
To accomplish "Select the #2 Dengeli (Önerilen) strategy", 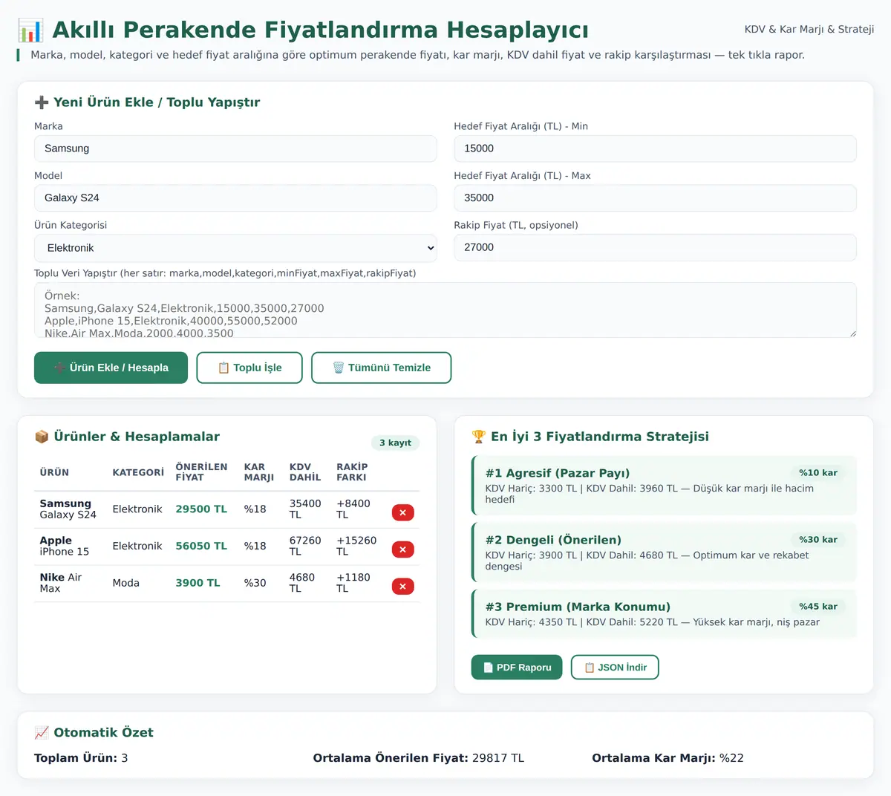I will 665,552.
